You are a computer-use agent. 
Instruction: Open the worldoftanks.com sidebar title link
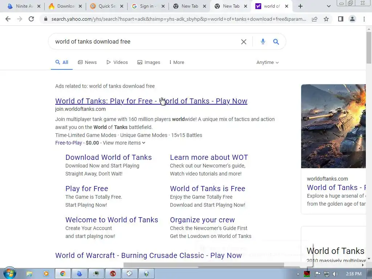(336, 188)
